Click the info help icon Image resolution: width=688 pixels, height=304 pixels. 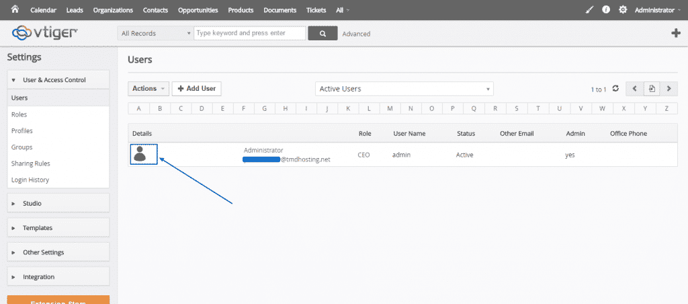606,9
